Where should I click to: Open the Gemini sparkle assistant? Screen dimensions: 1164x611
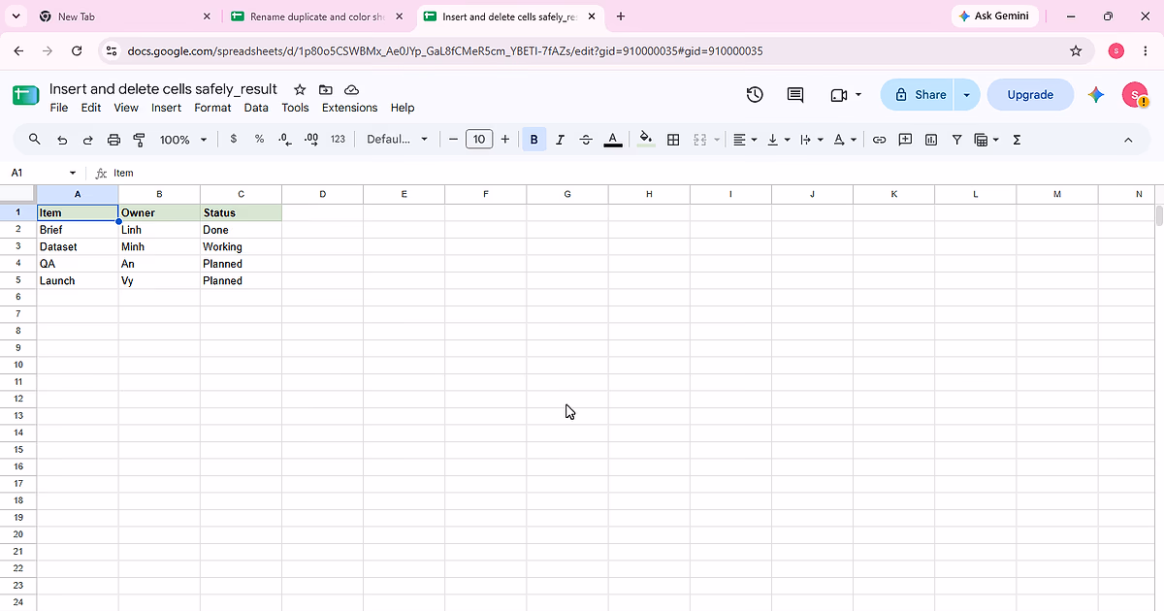pyautogui.click(x=1096, y=94)
